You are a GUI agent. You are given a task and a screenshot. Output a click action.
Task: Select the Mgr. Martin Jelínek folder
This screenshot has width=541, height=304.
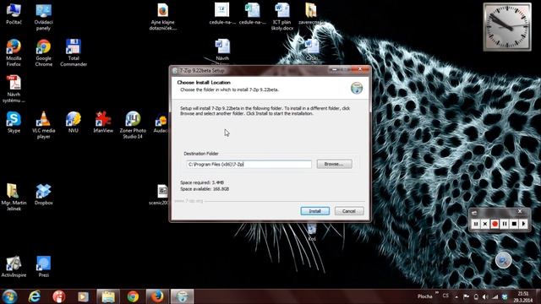pos(14,197)
